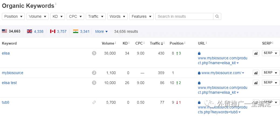Click lock icon in elisa test URL
The width and height of the screenshot is (280, 116).
click(199, 83)
